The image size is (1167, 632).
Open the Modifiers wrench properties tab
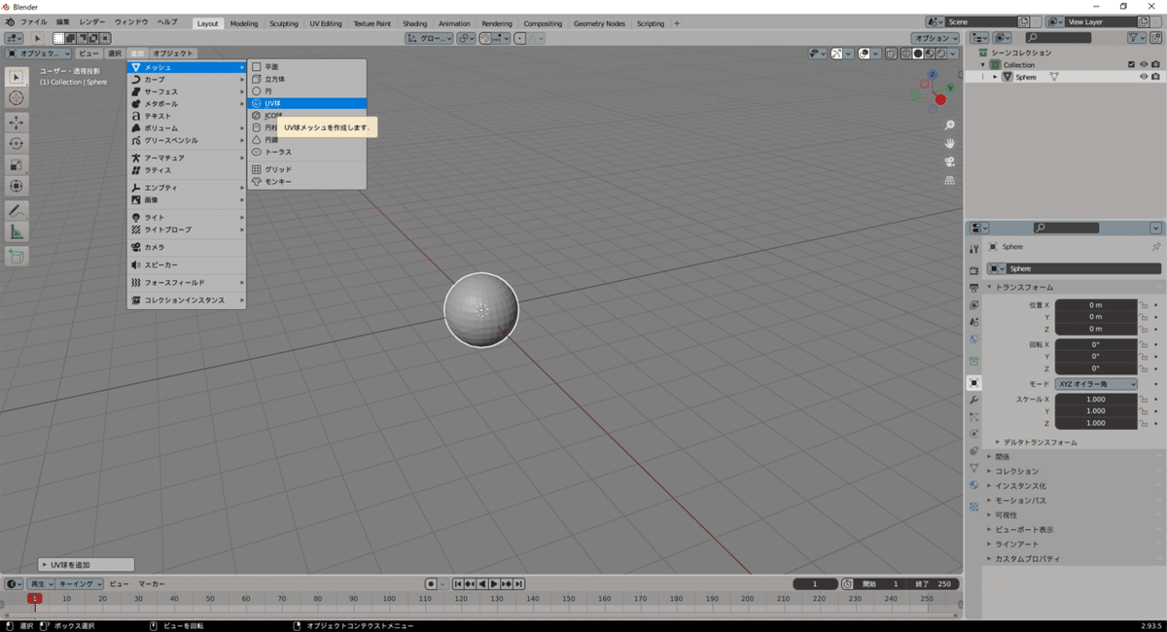[973, 400]
